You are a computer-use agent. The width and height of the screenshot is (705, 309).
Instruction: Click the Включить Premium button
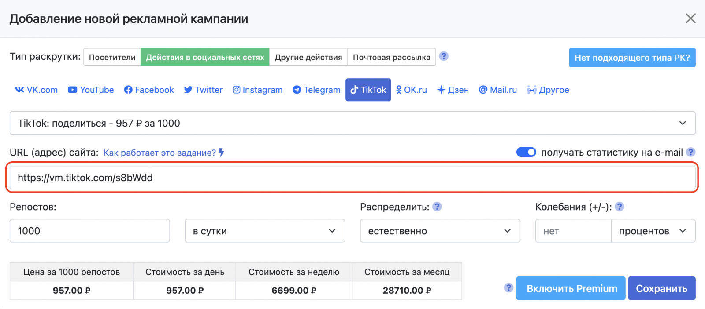tap(571, 288)
